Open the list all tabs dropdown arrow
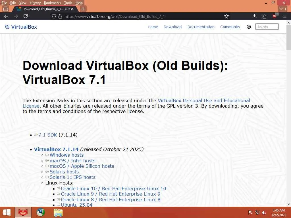This screenshot has height=218, width=291. 283,9
